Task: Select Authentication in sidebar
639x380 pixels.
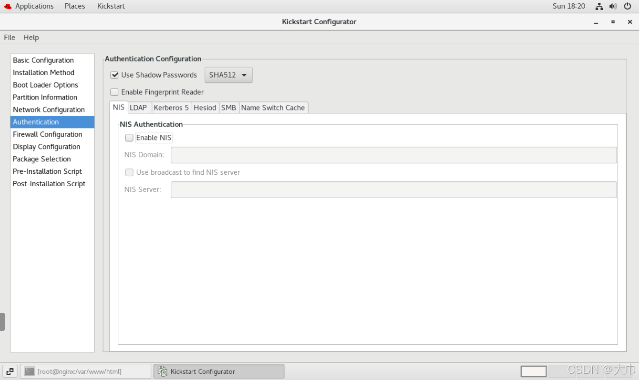Action: (52, 122)
